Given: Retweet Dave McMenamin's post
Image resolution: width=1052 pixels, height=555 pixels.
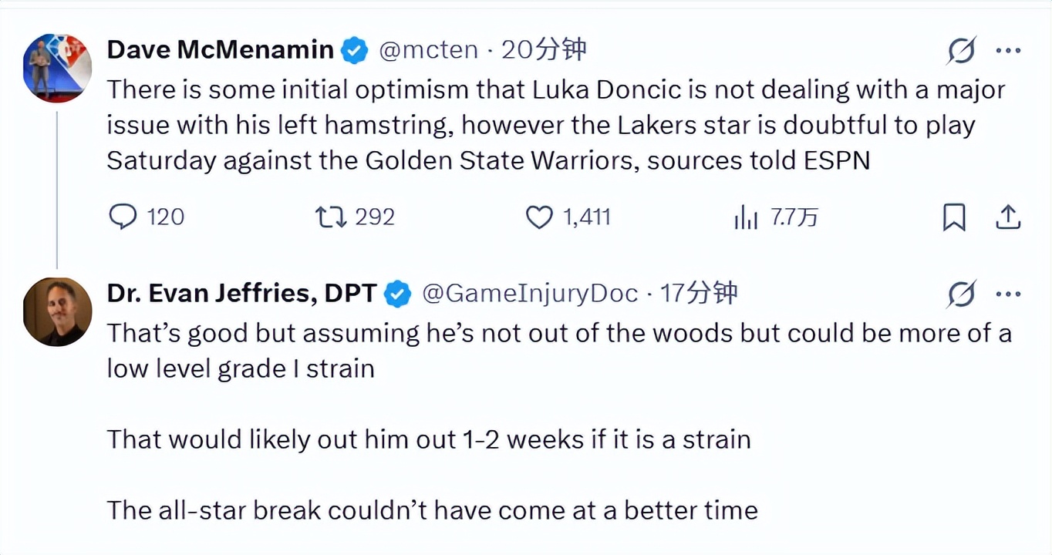Looking at the screenshot, I should (332, 217).
